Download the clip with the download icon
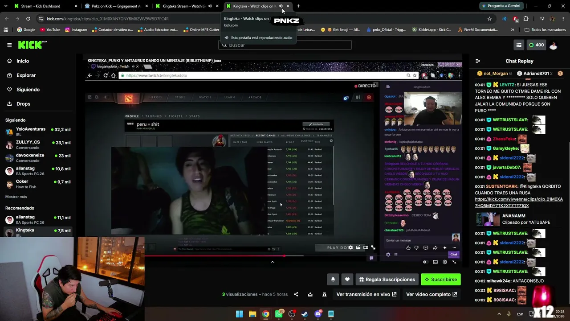This screenshot has width=570, height=321. pyautogui.click(x=310, y=294)
